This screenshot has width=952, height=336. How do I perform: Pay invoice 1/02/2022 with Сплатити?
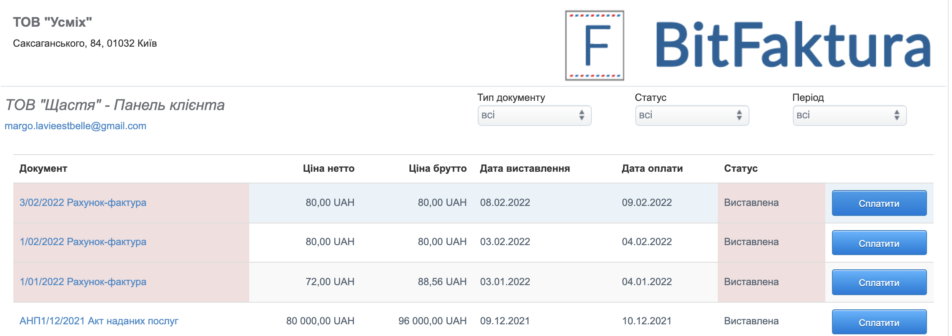(879, 243)
